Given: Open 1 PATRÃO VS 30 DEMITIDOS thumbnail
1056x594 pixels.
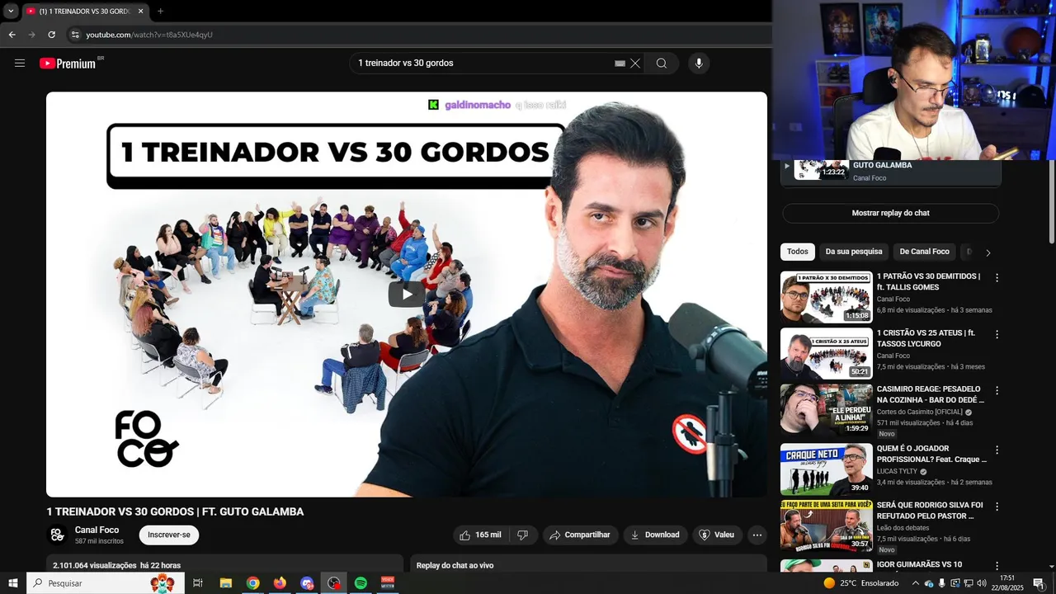Looking at the screenshot, I should (826, 296).
